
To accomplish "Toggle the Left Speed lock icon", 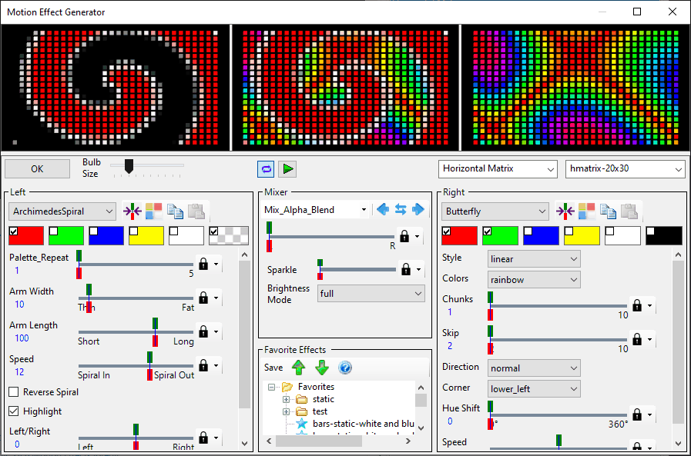I will coord(203,365).
